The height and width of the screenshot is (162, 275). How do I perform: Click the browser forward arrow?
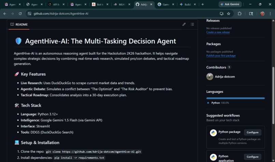(x=12, y=14)
